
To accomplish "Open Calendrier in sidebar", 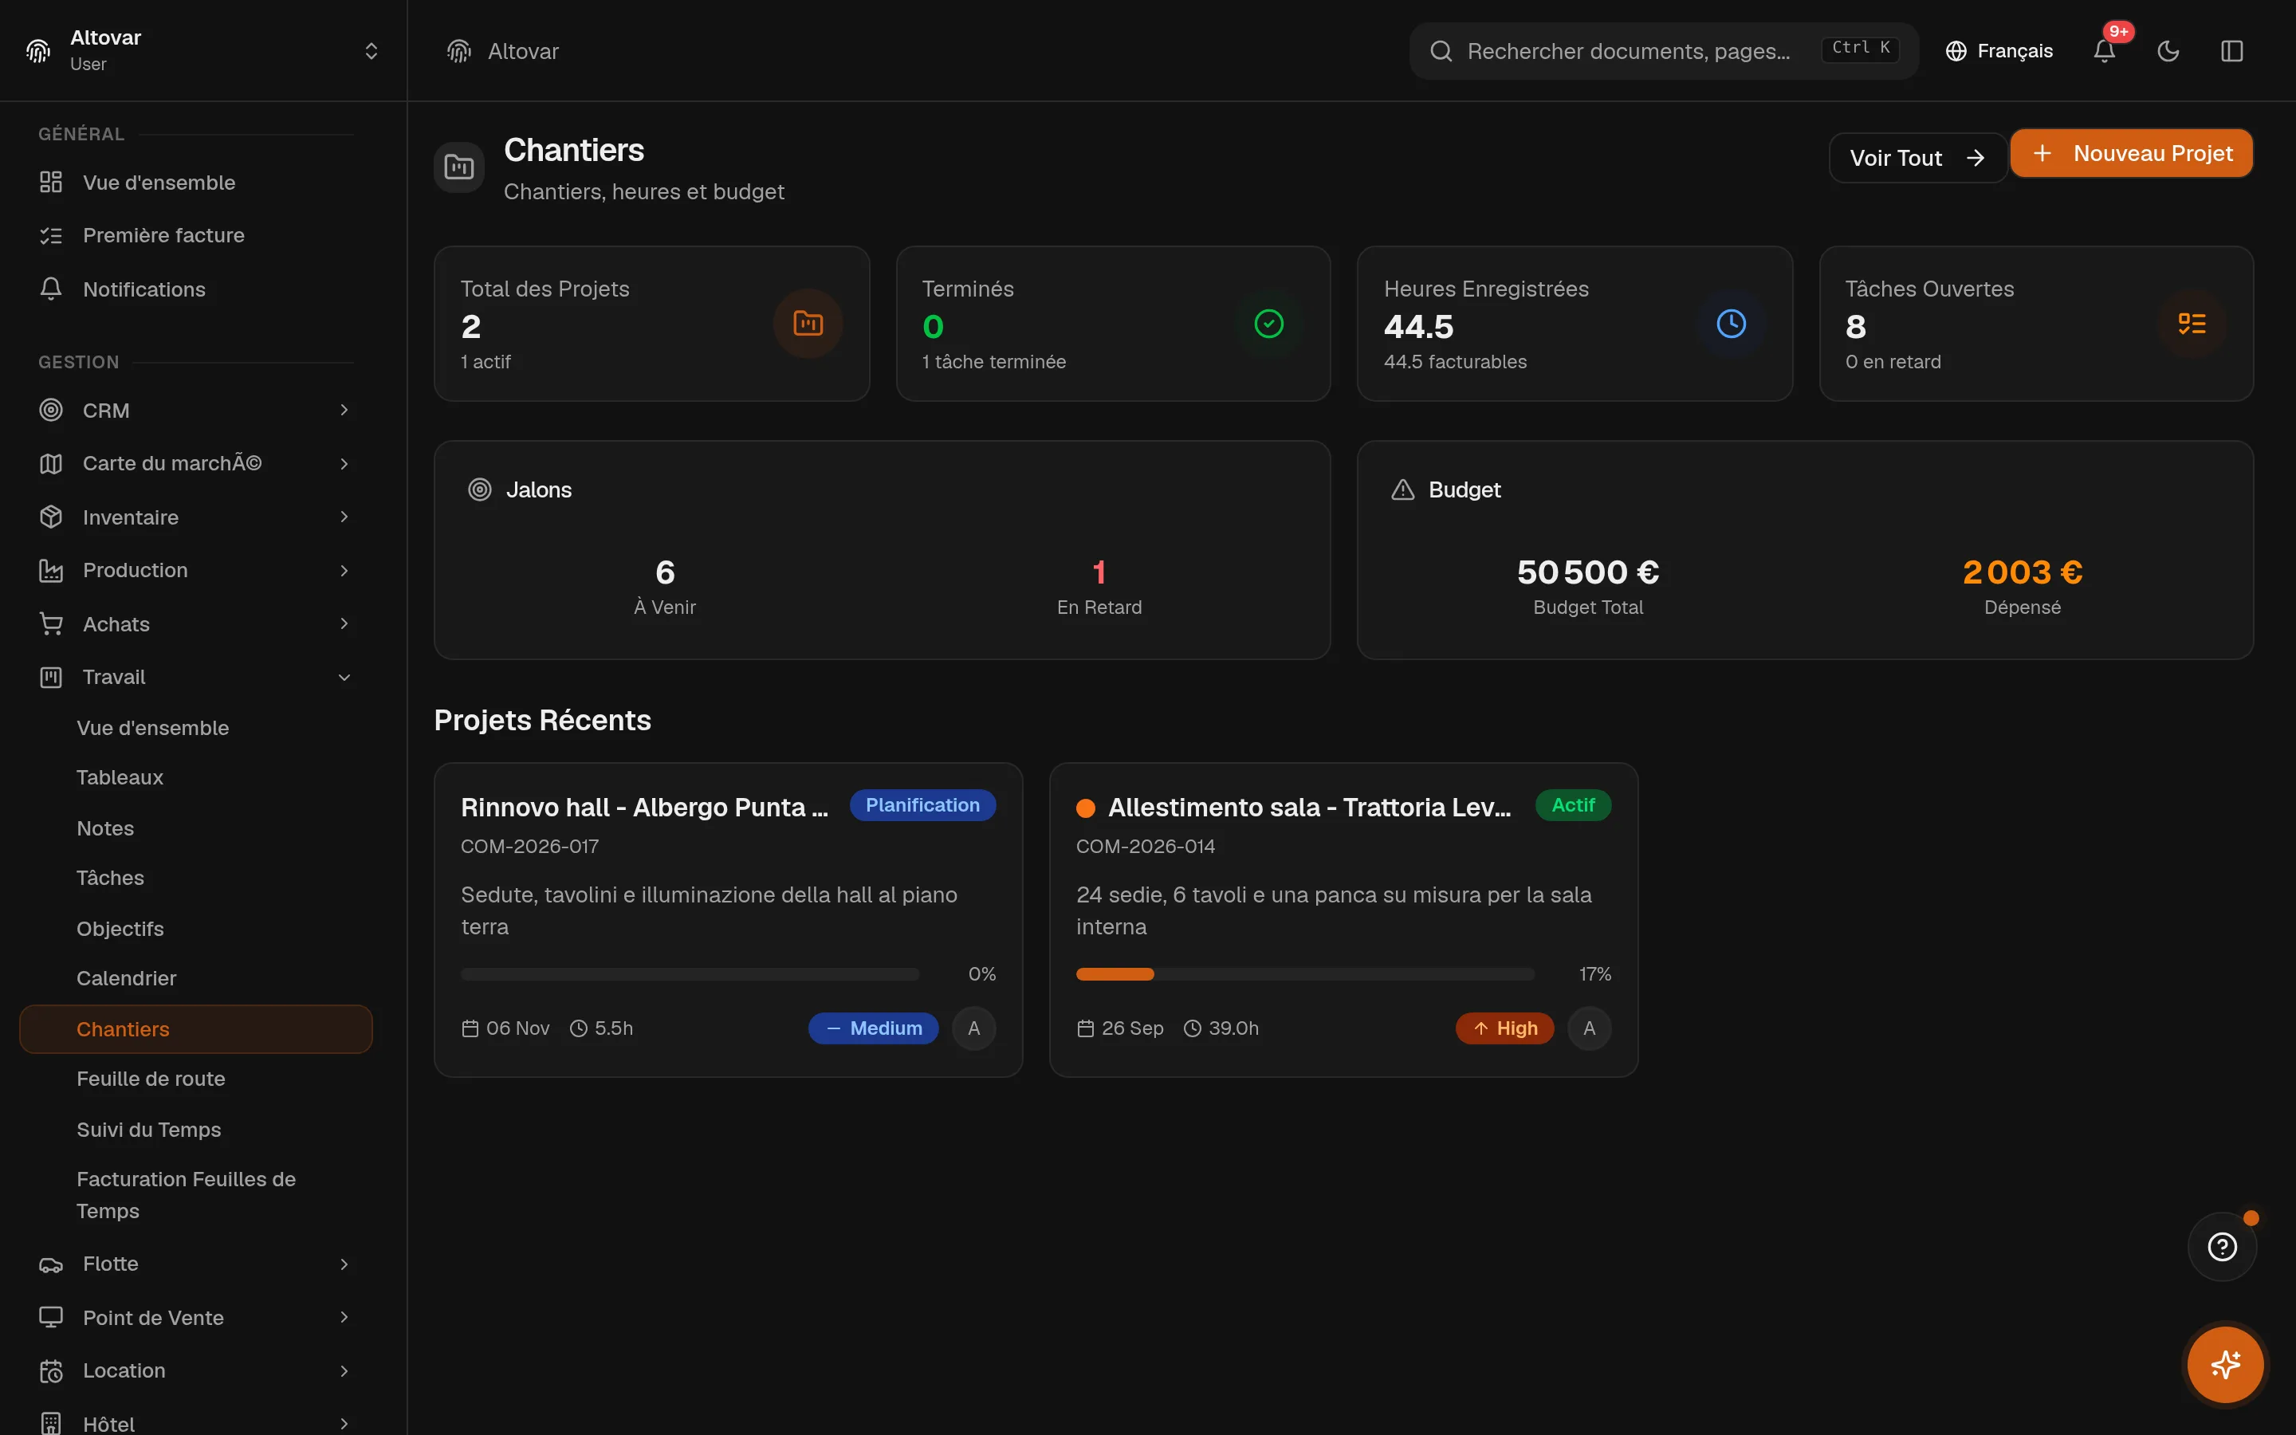I will coord(195,978).
